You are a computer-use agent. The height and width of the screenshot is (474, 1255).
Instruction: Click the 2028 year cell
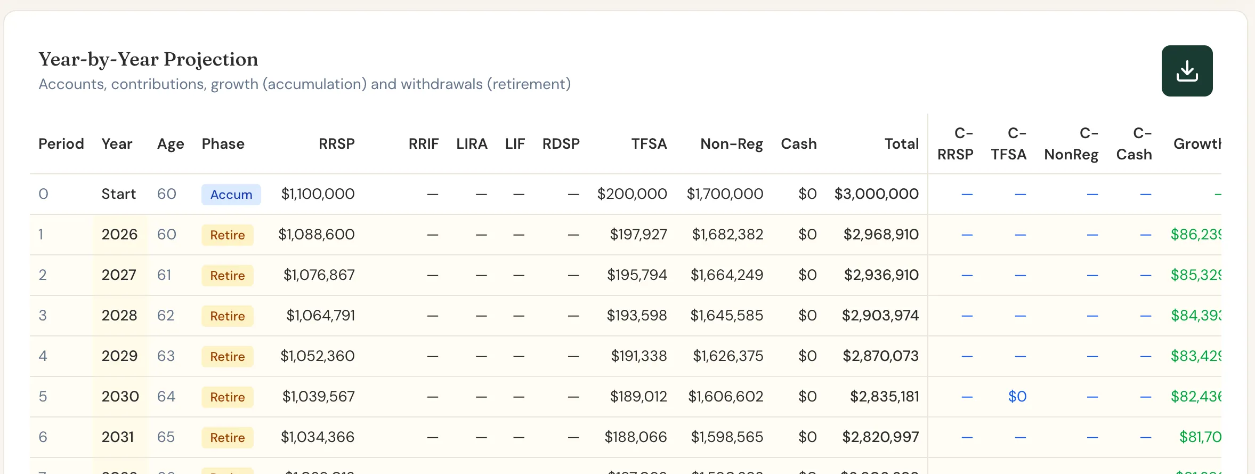coord(119,316)
